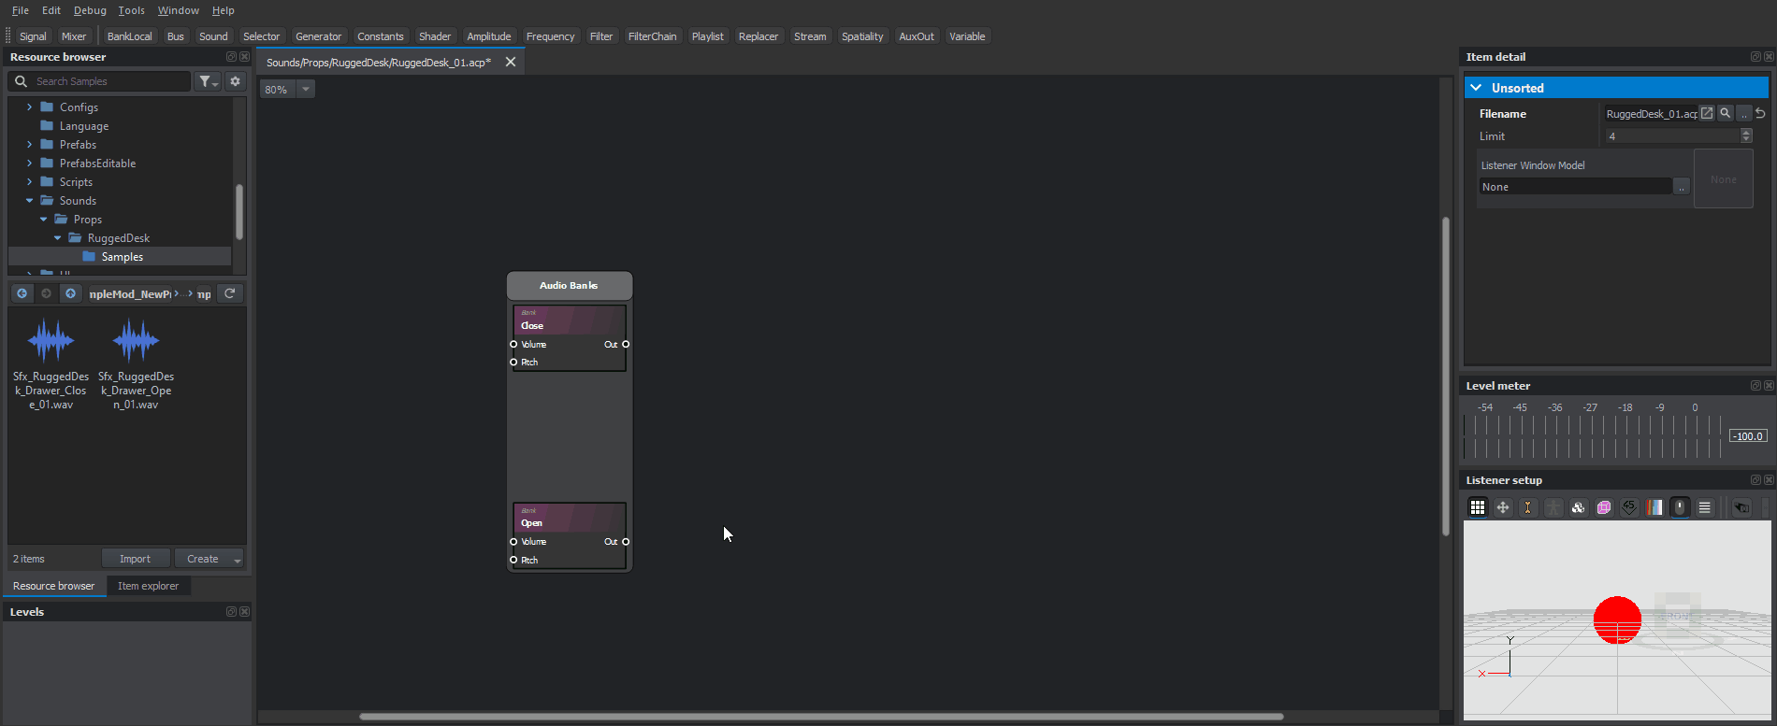This screenshot has height=726, width=1777.
Task: Toggle the mouse control button in Listener setup
Action: 1680,507
